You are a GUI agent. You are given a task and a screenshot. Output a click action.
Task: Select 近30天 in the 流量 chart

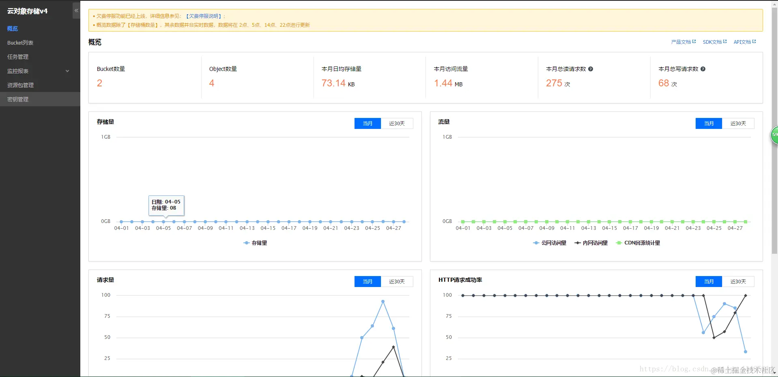click(738, 123)
